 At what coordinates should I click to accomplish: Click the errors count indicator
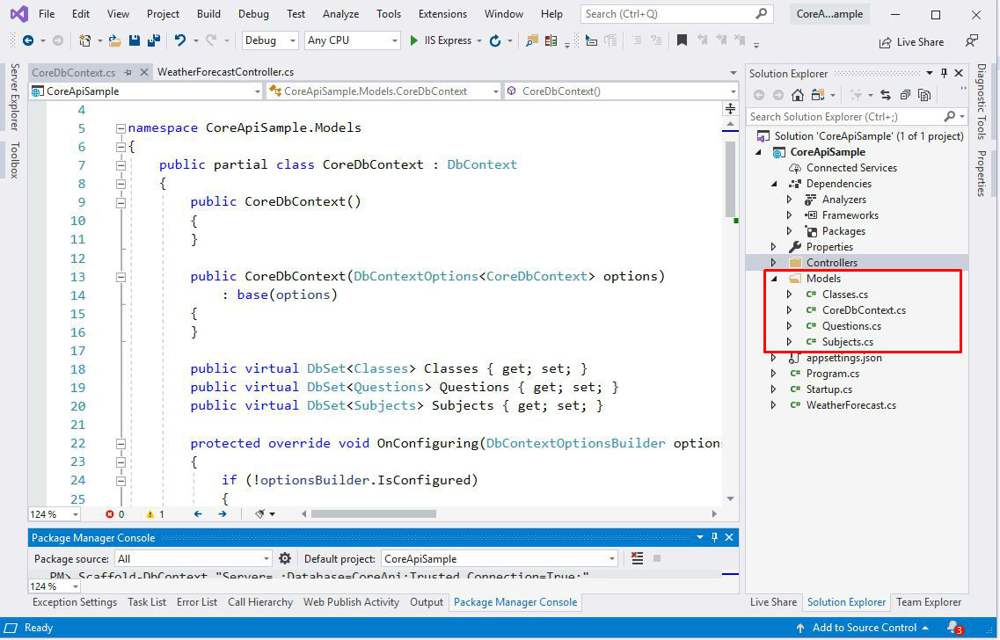(115, 513)
